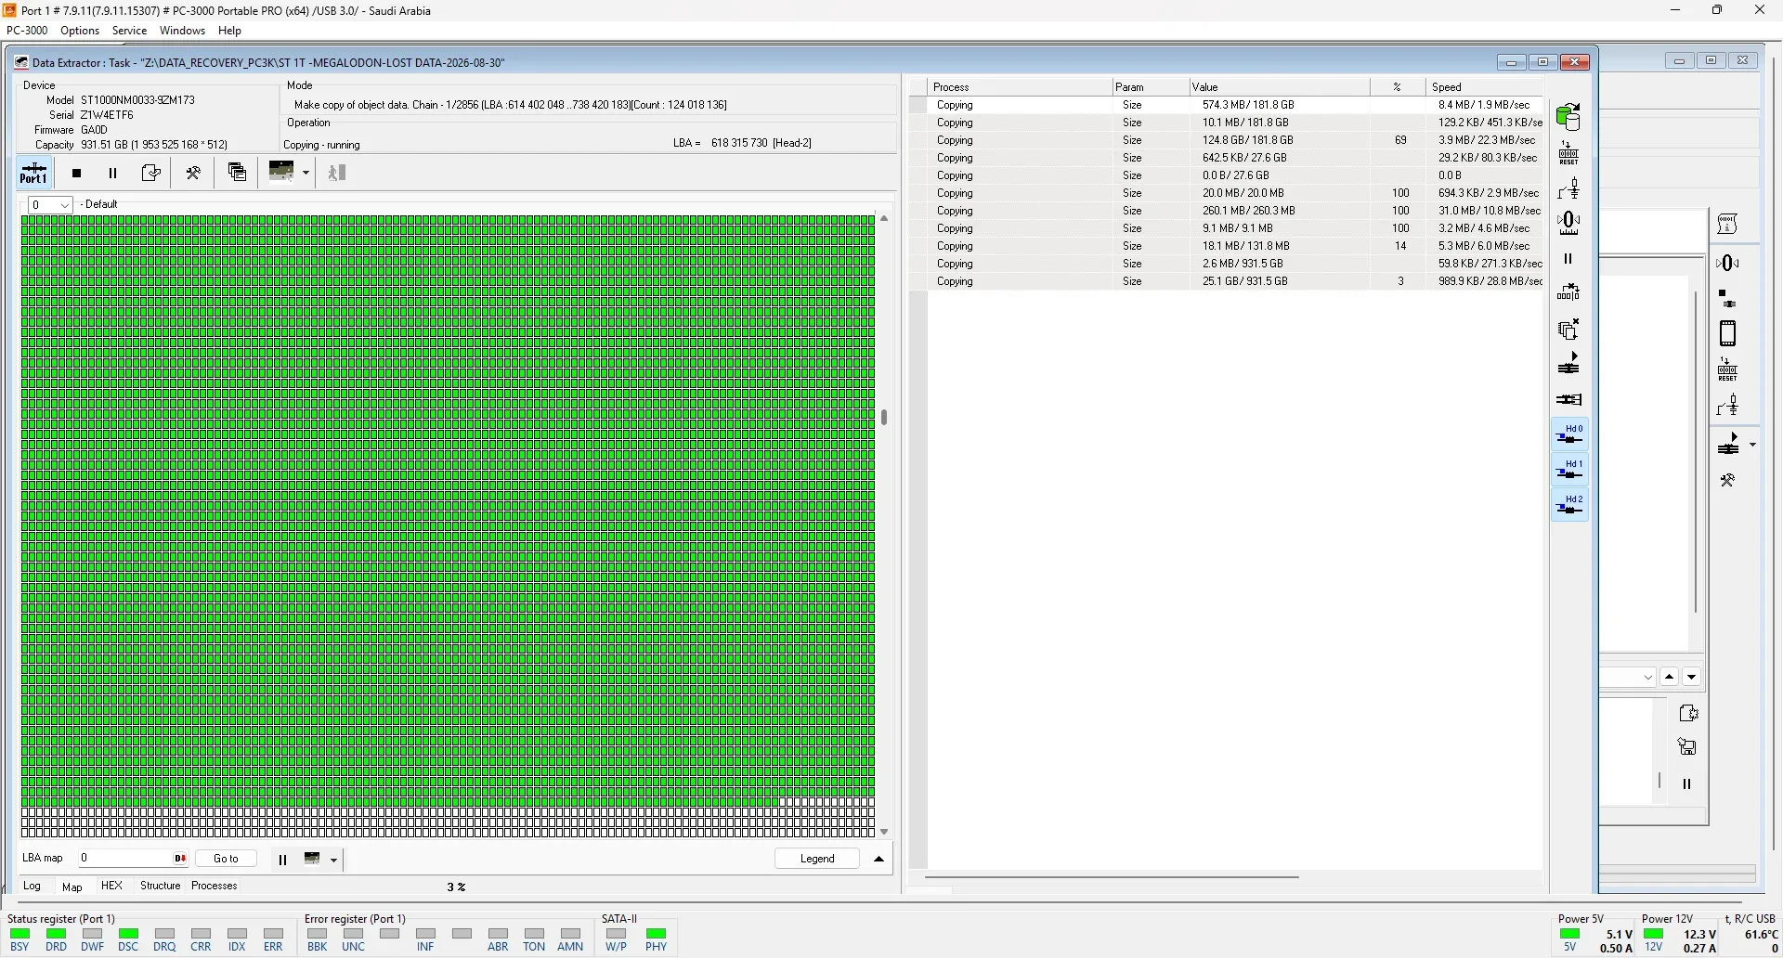Screen dimensions: 1783x958
Task: Toggle the Hd 0 head button
Action: pos(1570,435)
